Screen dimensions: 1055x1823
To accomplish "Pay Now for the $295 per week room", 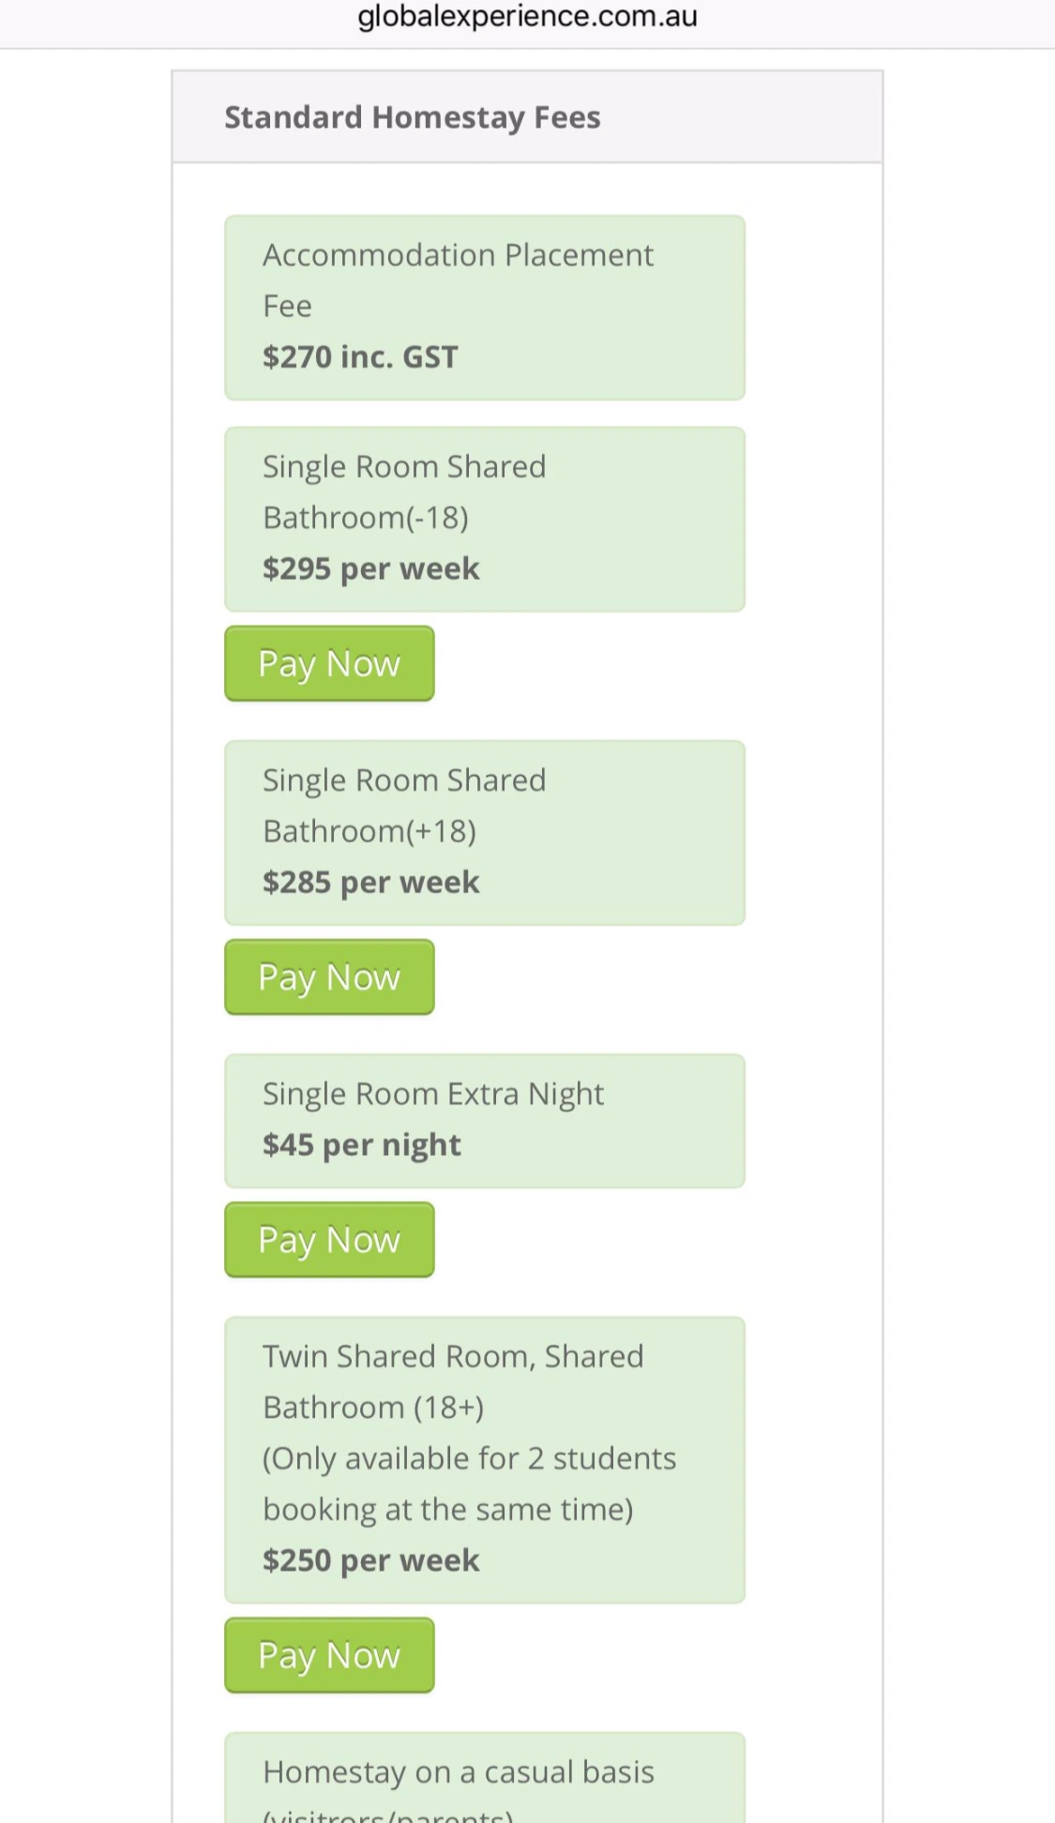I will coord(329,664).
